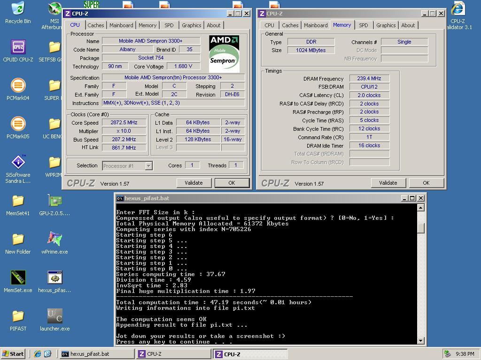The height and width of the screenshot is (360, 481).
Task: Click the FSB:DRAM CPU/12 value
Action: pyautogui.click(x=369, y=87)
